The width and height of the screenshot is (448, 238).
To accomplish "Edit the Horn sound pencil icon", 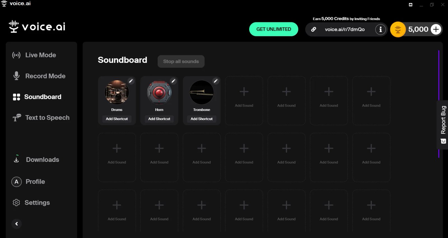I will pyautogui.click(x=173, y=81).
